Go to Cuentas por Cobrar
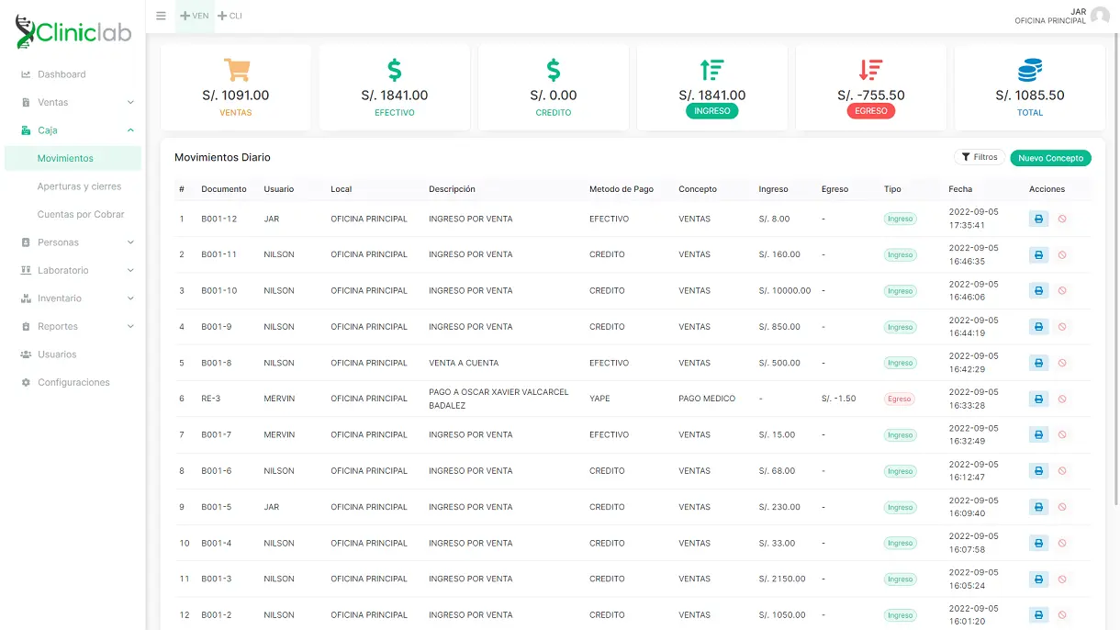 pyautogui.click(x=81, y=214)
